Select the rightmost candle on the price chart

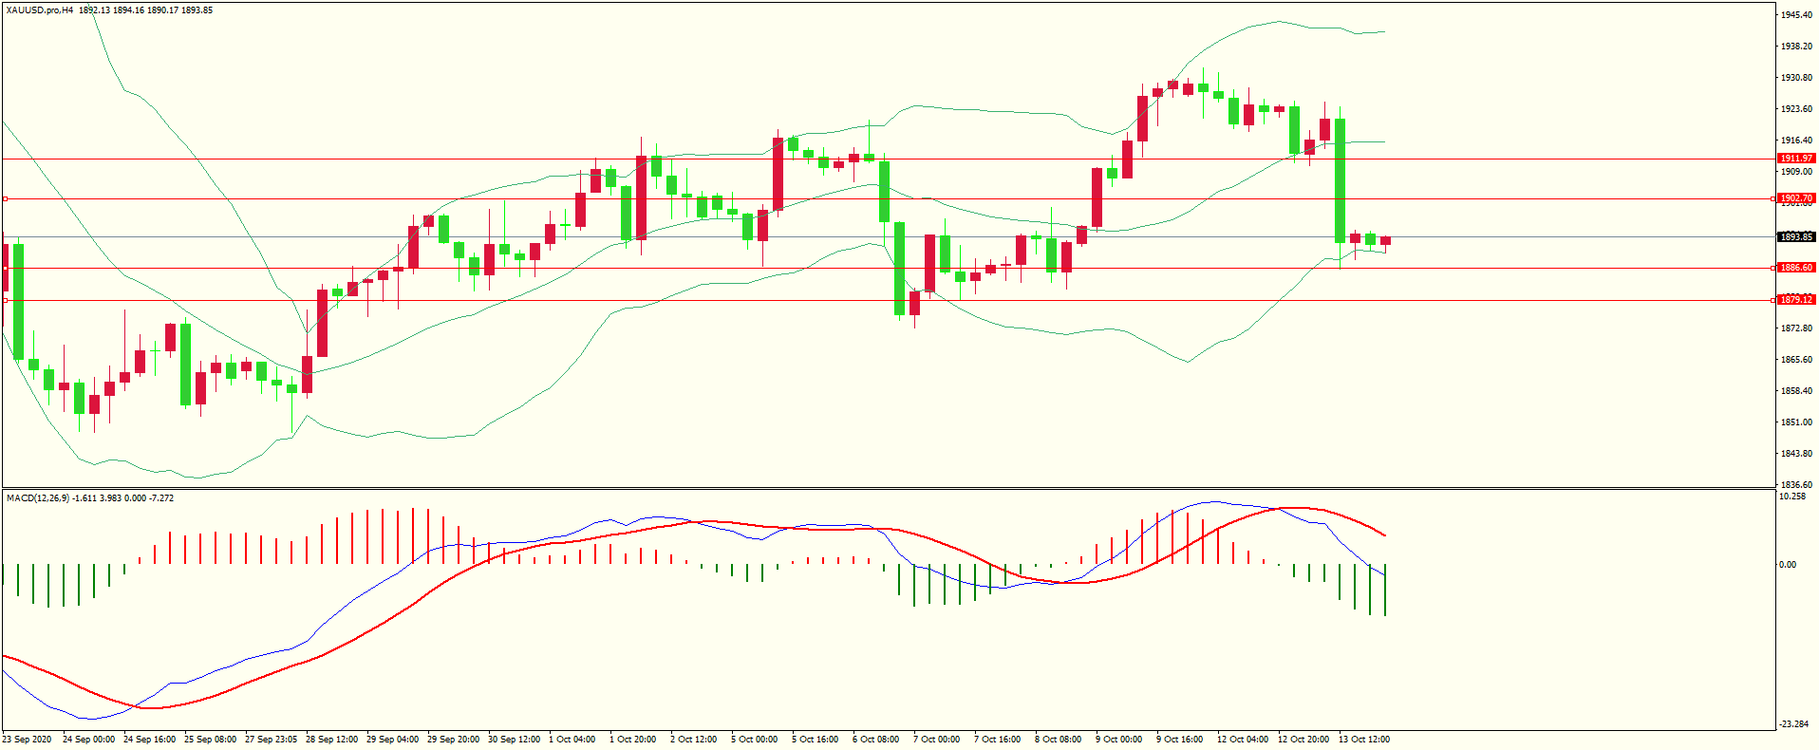coord(1385,240)
